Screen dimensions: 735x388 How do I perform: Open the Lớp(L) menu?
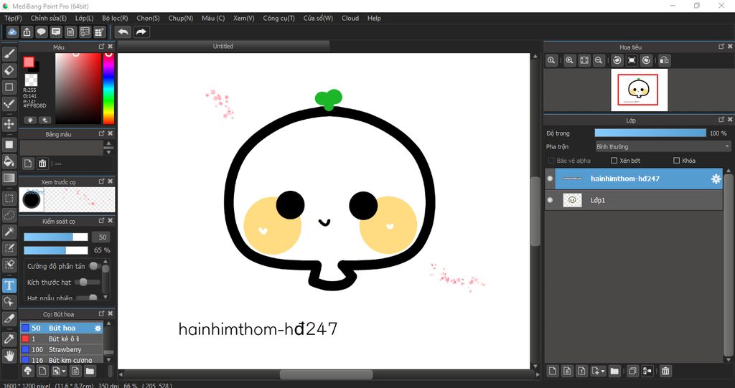point(85,18)
